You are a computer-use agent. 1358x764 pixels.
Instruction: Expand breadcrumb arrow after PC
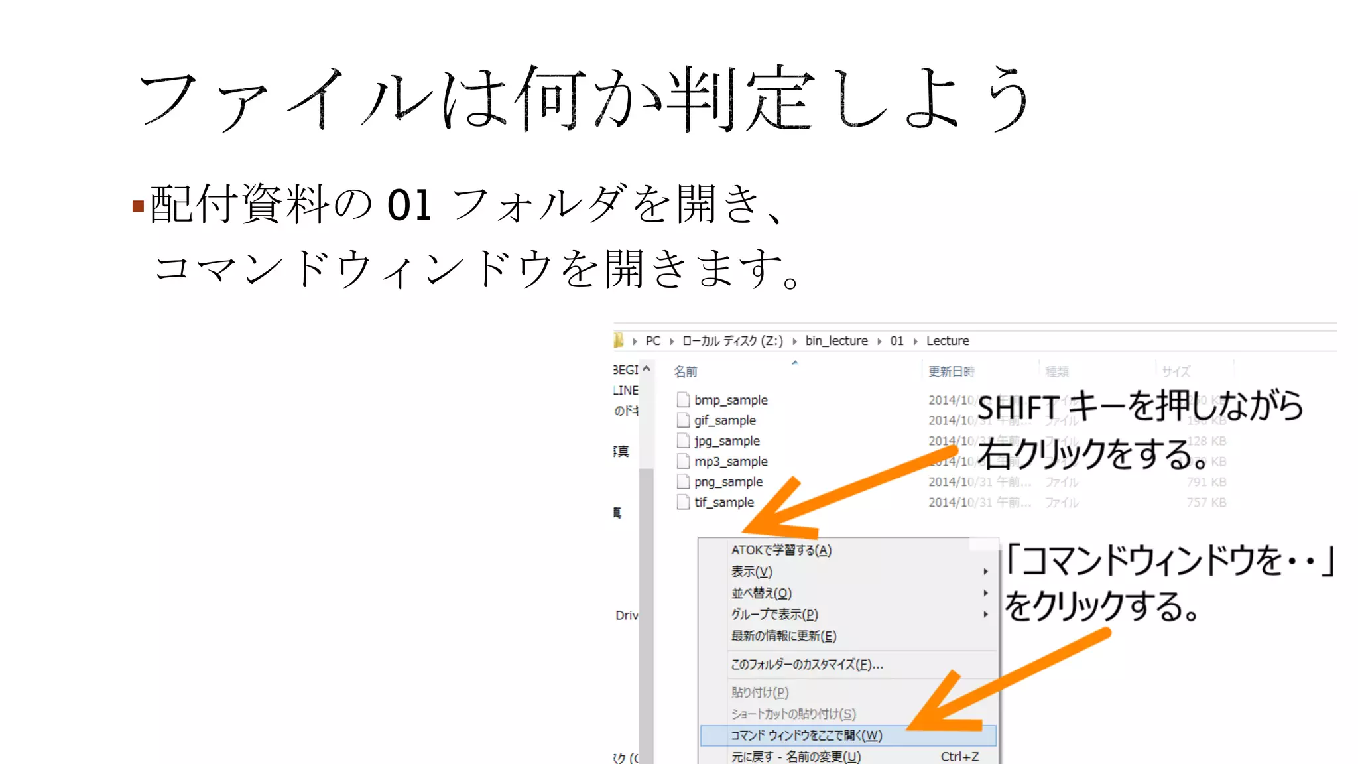click(x=672, y=341)
